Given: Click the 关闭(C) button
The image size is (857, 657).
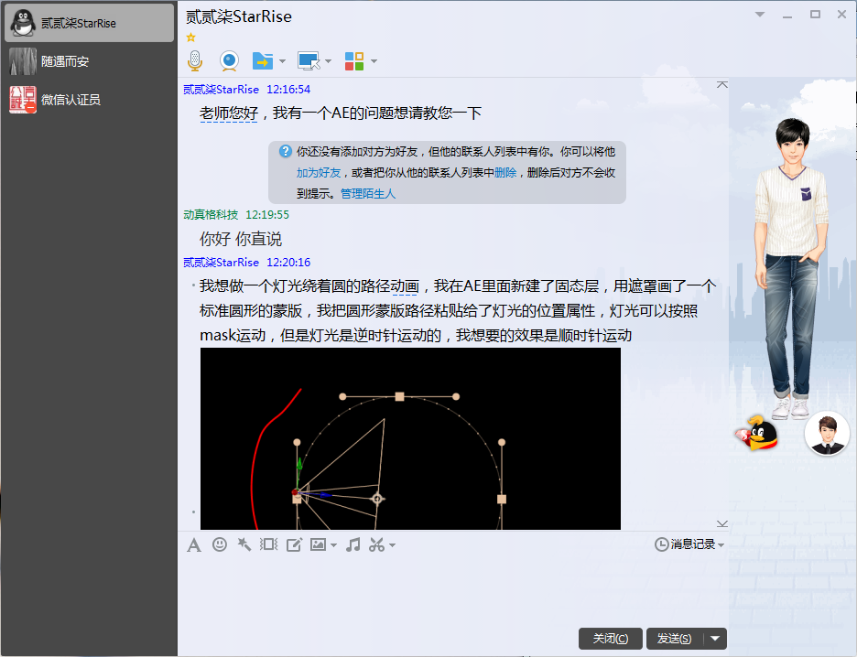Looking at the screenshot, I should [611, 639].
